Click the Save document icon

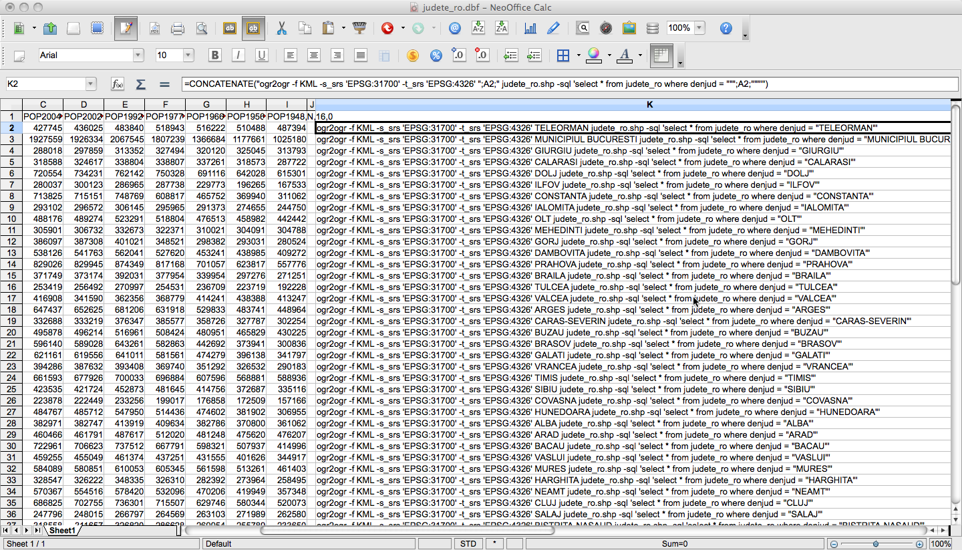coord(73,28)
